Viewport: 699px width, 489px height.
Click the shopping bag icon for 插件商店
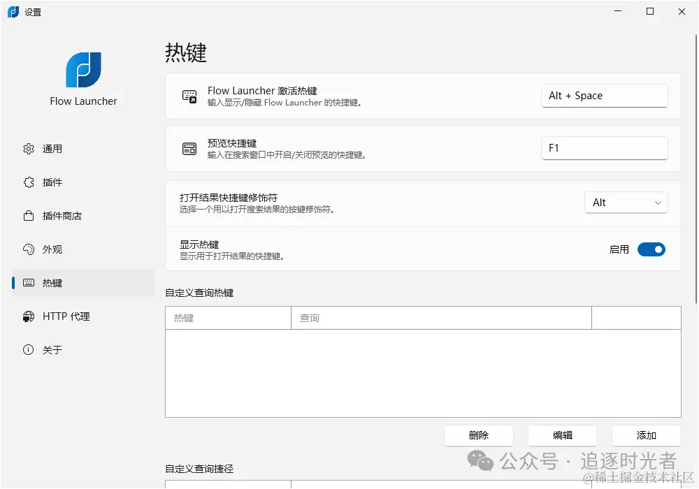(x=29, y=216)
